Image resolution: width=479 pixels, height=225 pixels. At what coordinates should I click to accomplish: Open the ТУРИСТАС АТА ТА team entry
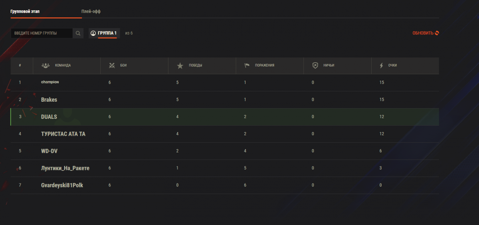coord(63,134)
